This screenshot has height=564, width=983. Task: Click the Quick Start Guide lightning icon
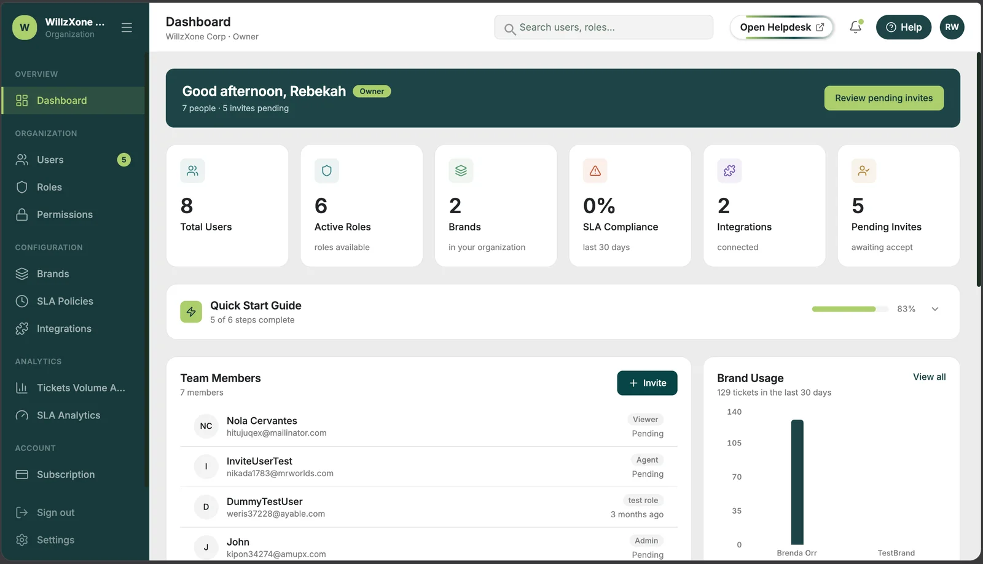pyautogui.click(x=191, y=312)
